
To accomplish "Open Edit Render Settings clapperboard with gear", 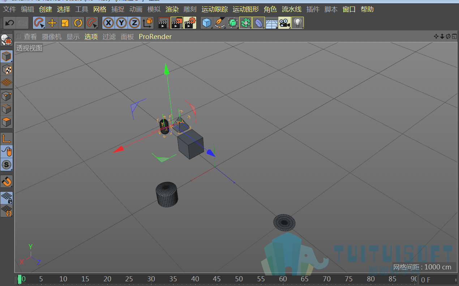I will click(190, 23).
